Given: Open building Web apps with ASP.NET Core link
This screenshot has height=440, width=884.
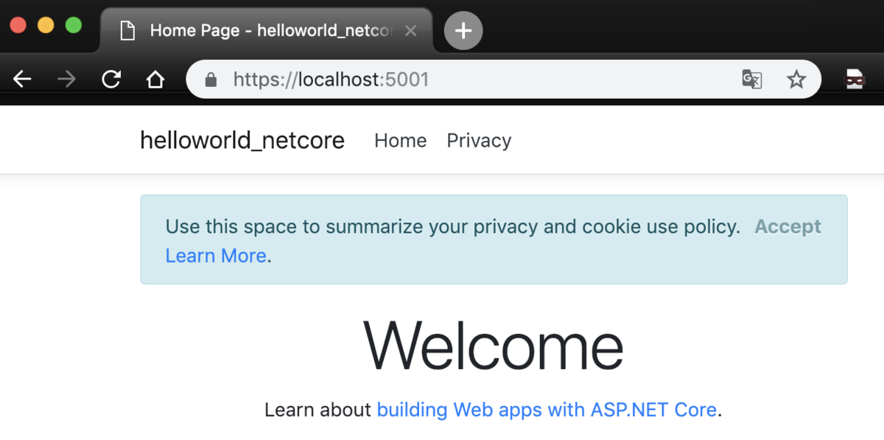Looking at the screenshot, I should coord(547,410).
